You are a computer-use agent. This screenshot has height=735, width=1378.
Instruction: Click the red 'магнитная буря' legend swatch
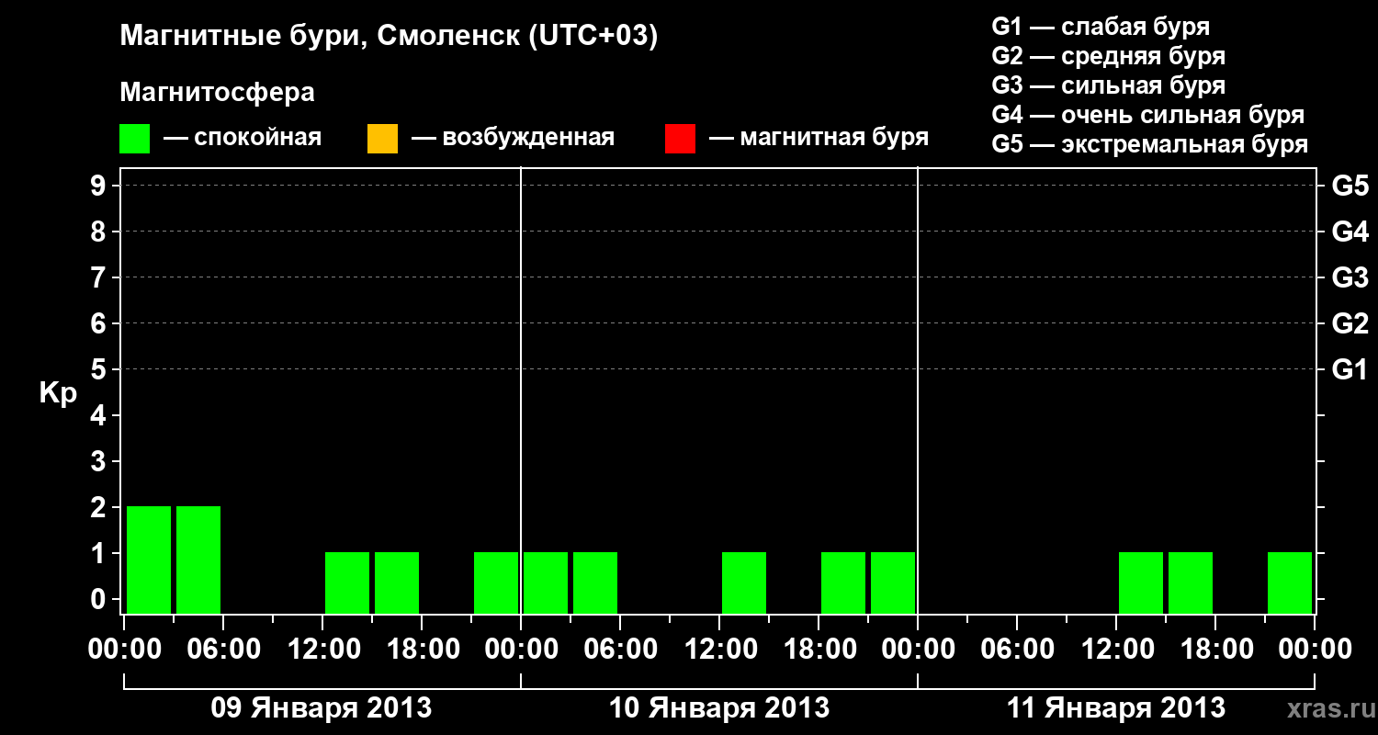(680, 139)
